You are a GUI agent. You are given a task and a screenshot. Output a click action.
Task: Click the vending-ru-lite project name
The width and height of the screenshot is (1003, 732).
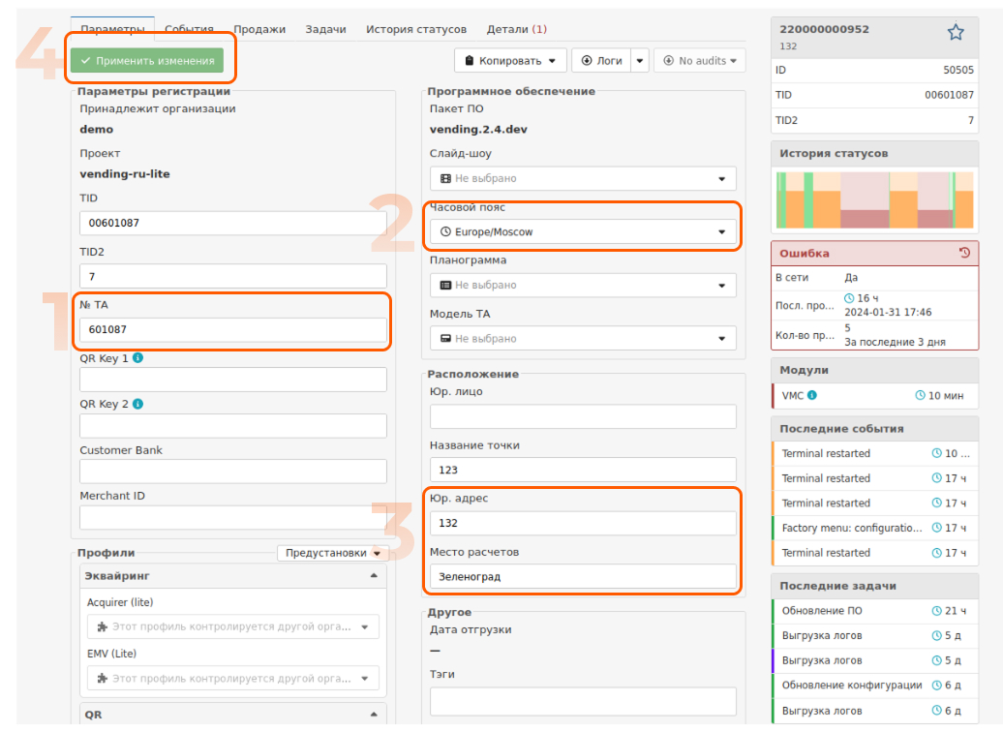click(125, 174)
